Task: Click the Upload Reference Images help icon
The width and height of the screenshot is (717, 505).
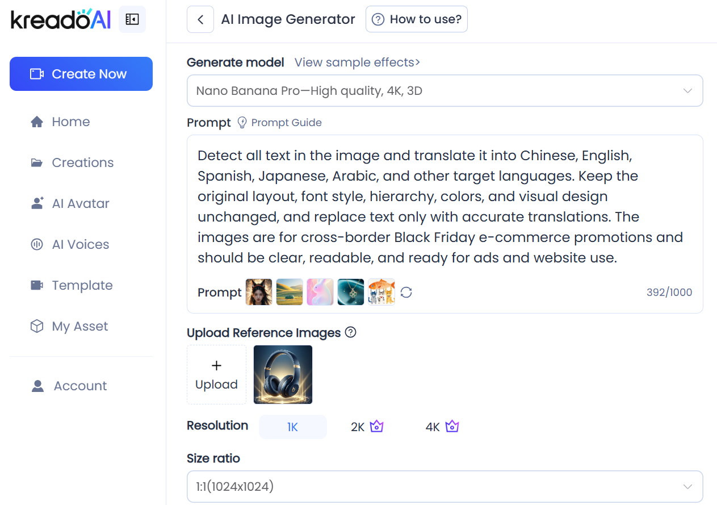Action: (x=351, y=332)
